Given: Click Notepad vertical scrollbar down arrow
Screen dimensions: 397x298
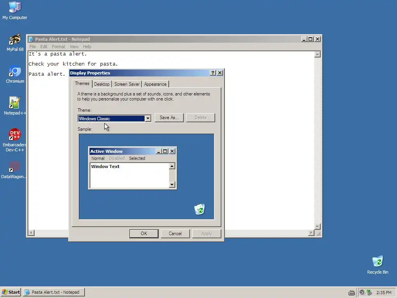Looking at the screenshot, I should tap(318, 226).
